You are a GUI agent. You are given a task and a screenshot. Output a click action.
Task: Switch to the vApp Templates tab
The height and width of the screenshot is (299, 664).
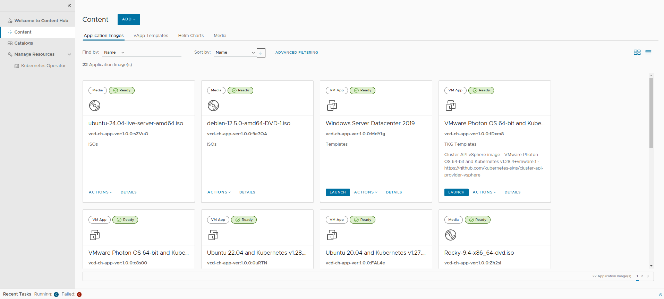pyautogui.click(x=151, y=36)
